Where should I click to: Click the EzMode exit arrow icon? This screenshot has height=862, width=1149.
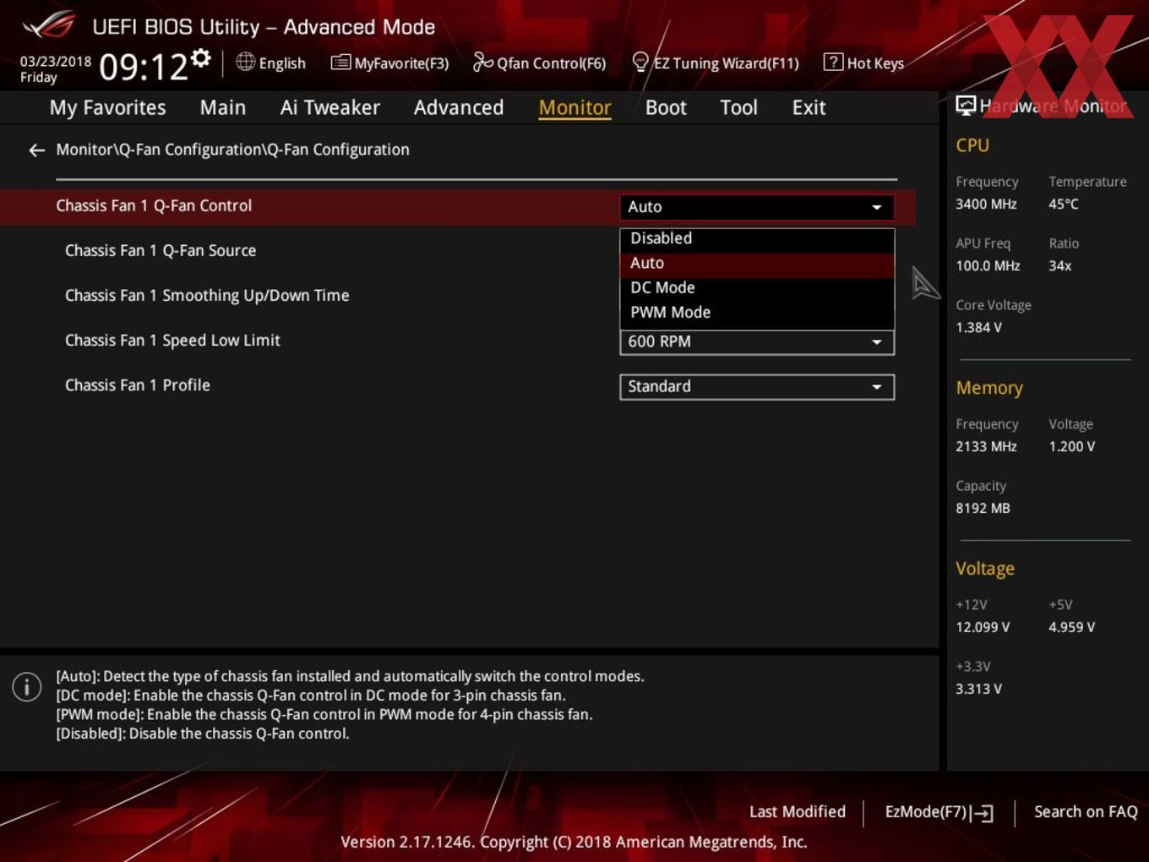point(982,813)
